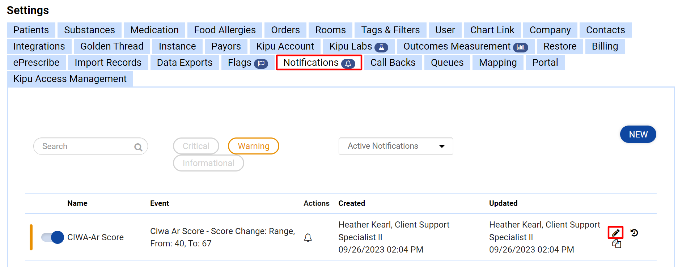The image size is (678, 267).
Task: Toggle the Critical severity filter
Action: coord(196,146)
